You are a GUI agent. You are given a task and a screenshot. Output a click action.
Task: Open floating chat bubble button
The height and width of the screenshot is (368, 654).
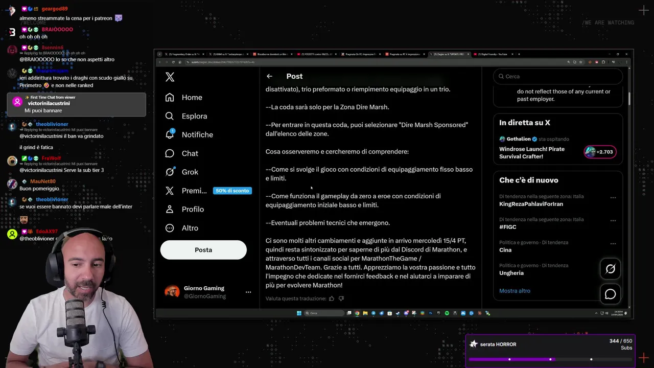click(x=611, y=294)
